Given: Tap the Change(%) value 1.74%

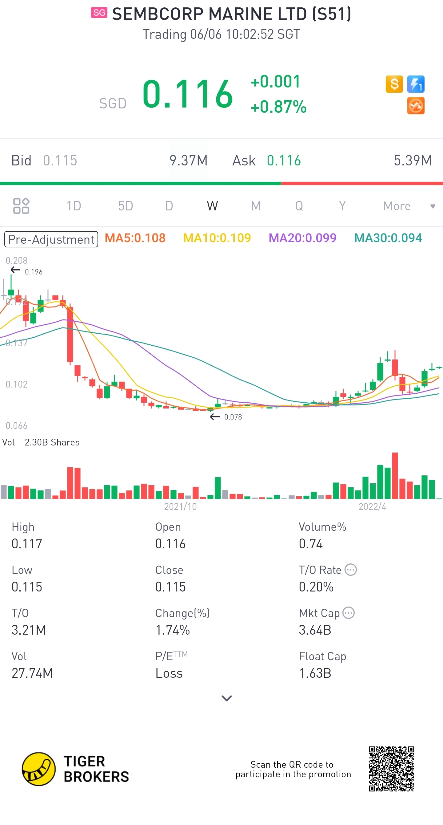Looking at the screenshot, I should click(x=173, y=630).
